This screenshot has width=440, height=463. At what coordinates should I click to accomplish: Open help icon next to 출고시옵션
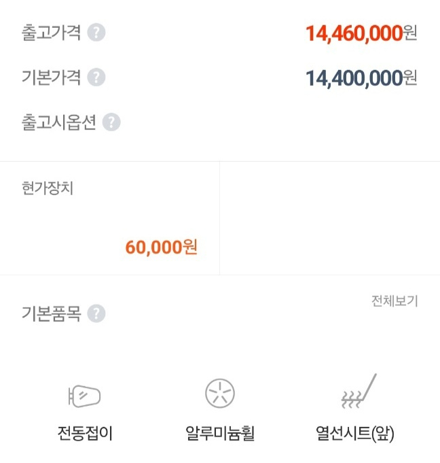(111, 122)
